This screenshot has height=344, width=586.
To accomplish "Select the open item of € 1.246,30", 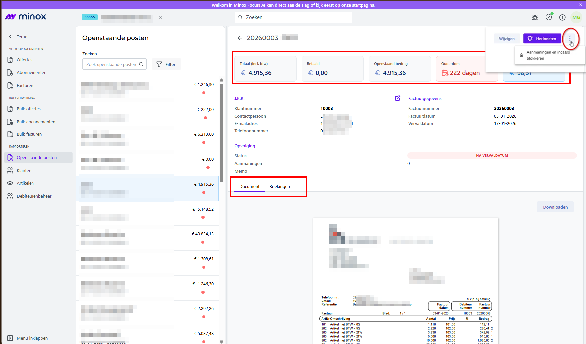I will click(x=147, y=89).
